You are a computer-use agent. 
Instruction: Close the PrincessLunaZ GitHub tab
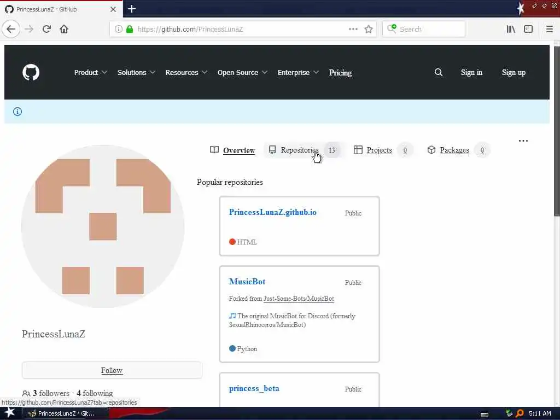(x=113, y=9)
